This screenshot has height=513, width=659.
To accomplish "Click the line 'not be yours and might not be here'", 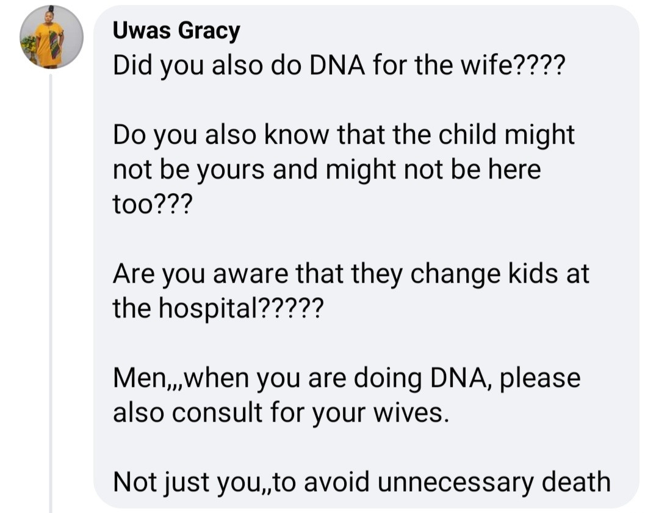I will tap(326, 170).
